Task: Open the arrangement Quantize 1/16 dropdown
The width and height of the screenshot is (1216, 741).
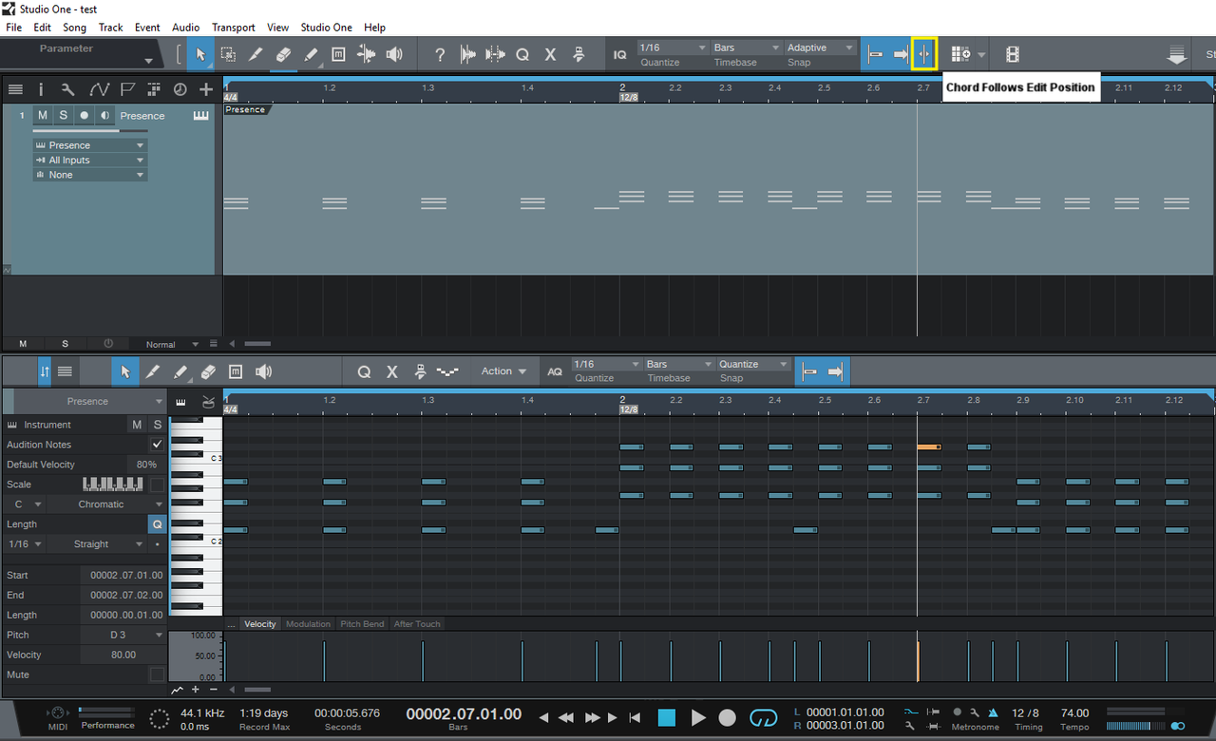Action: (x=674, y=47)
